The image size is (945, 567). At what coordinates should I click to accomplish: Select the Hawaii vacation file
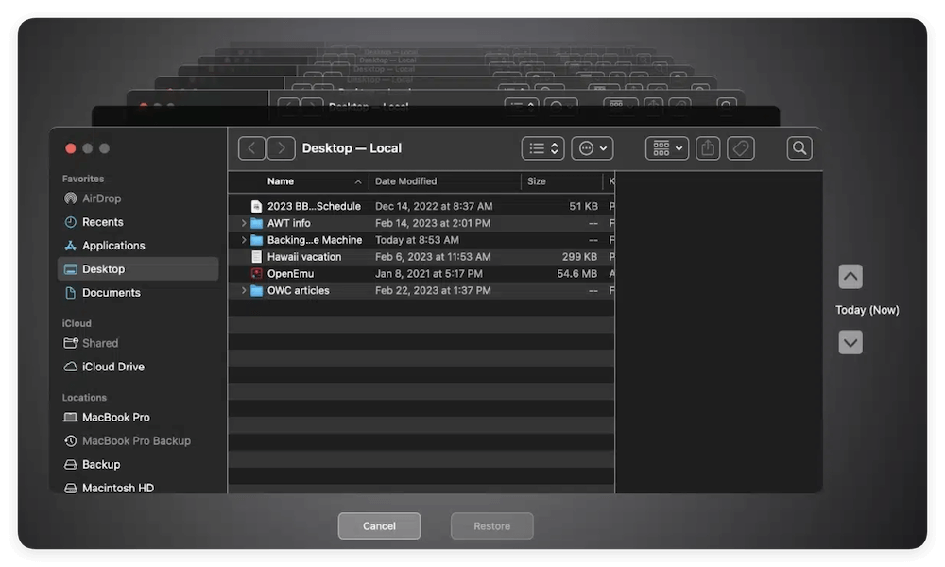304,256
